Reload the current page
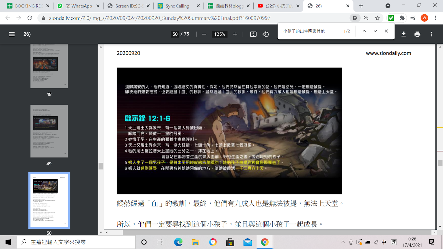 pyautogui.click(x=30, y=18)
